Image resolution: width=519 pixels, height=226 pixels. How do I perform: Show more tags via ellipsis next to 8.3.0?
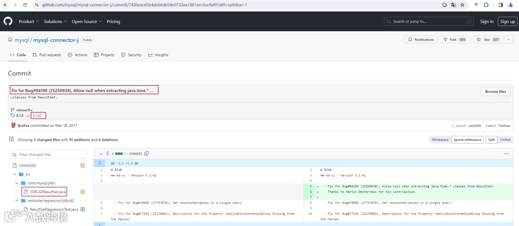pyautogui.click(x=28, y=115)
